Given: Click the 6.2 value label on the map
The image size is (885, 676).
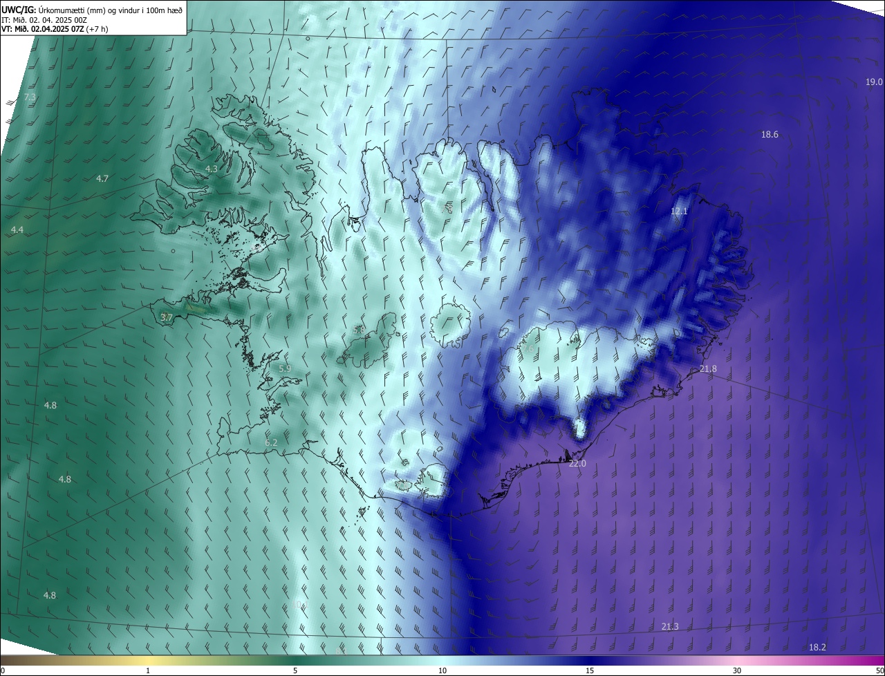Looking at the screenshot, I should pos(271,442).
